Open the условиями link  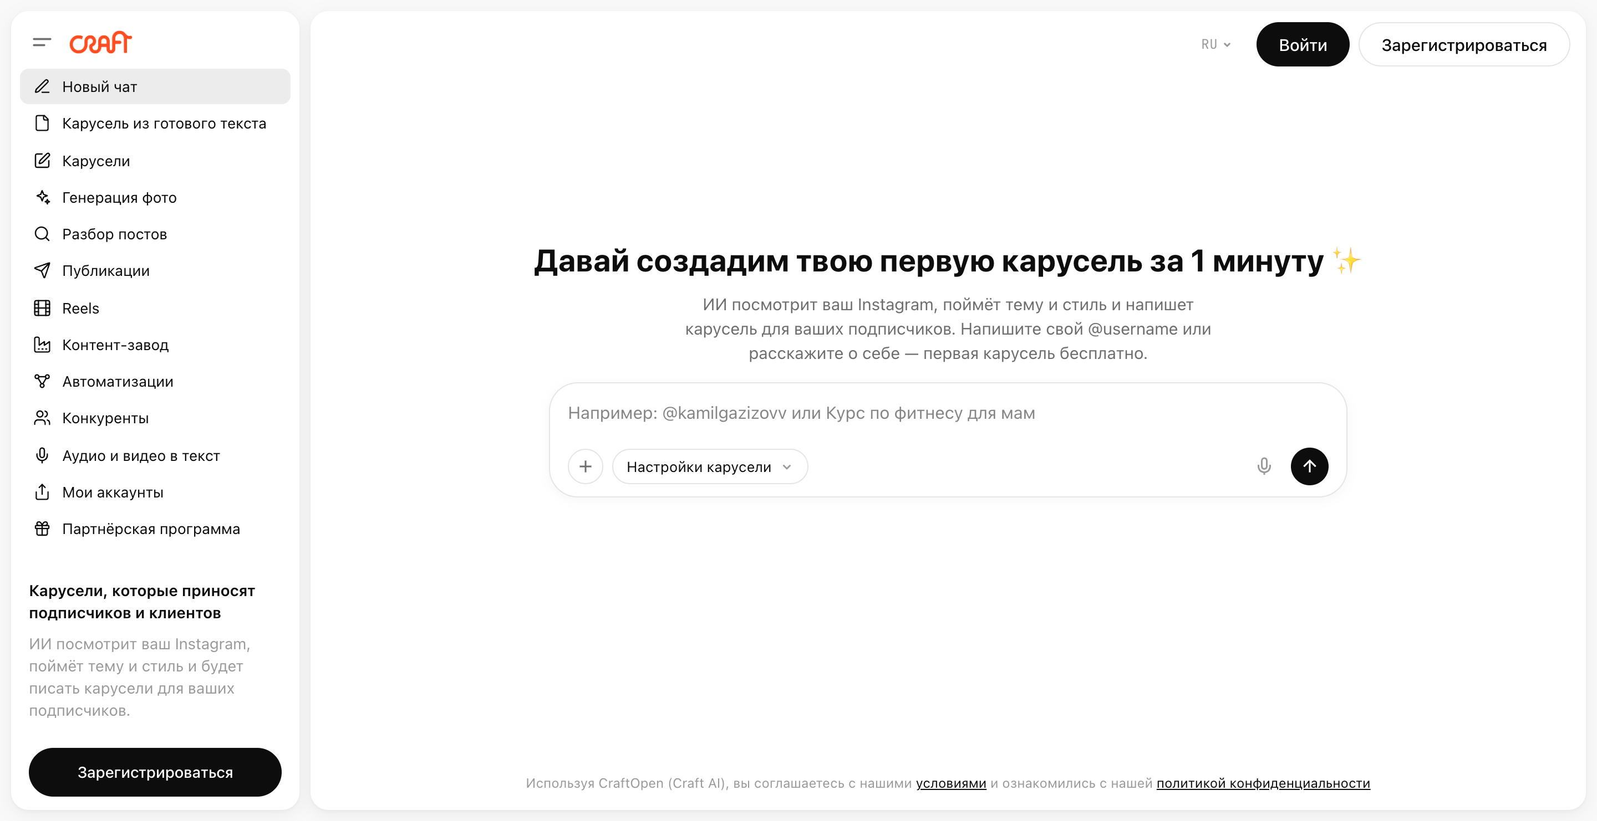[951, 783]
